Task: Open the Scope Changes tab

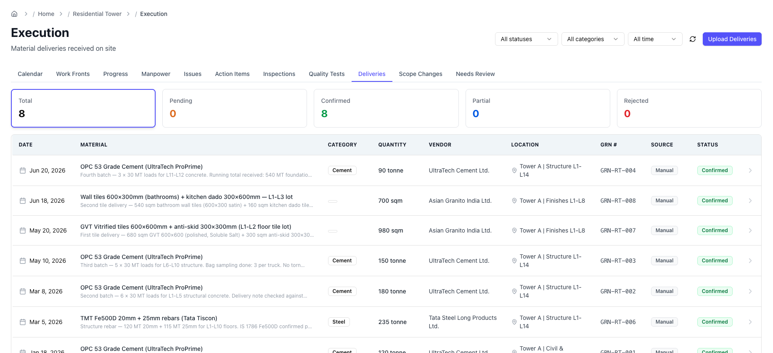Action: [421, 74]
